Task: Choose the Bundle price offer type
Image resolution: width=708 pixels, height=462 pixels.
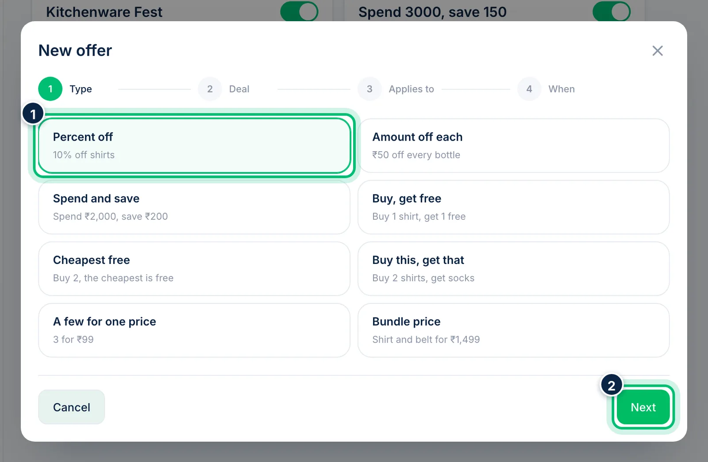Action: (513, 330)
